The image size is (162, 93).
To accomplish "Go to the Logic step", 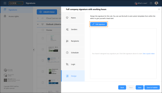I will (73, 64).
